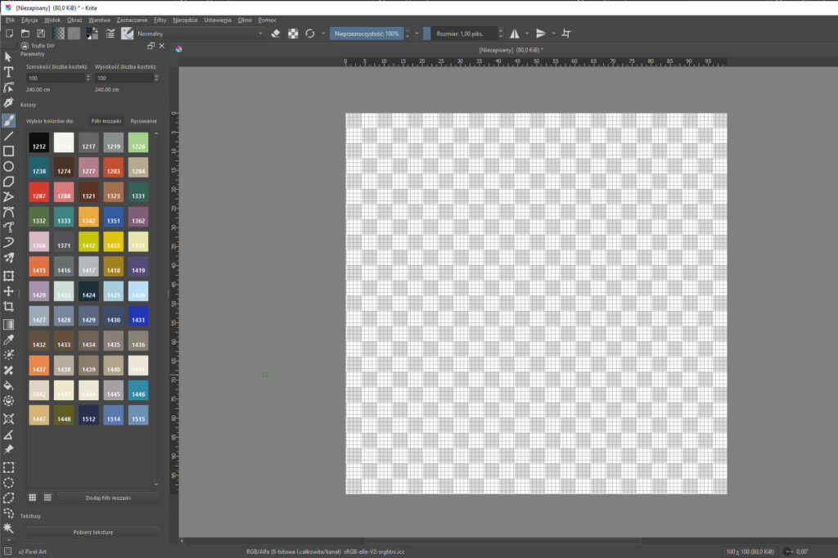The height and width of the screenshot is (558, 838).
Task: Choose the Ellipse shape tool
Action: click(x=8, y=166)
